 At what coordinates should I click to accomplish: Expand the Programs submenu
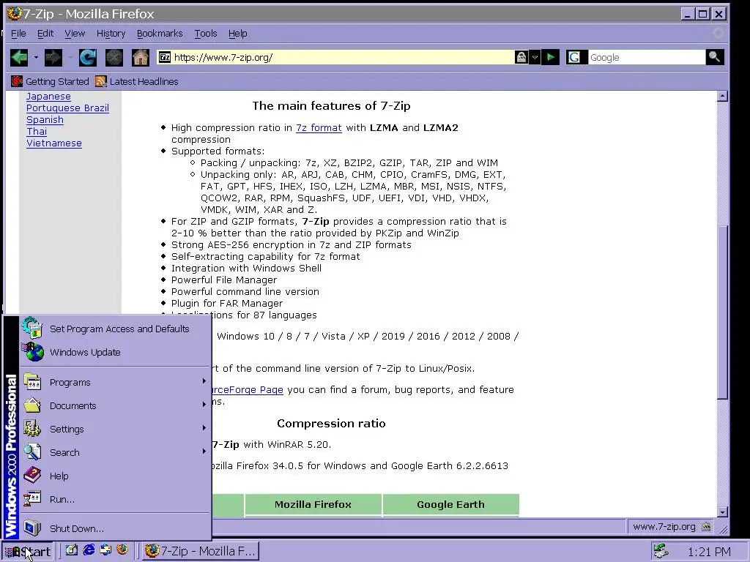(115, 382)
